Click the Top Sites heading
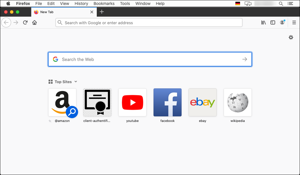This screenshot has height=175, width=300. click(x=63, y=82)
